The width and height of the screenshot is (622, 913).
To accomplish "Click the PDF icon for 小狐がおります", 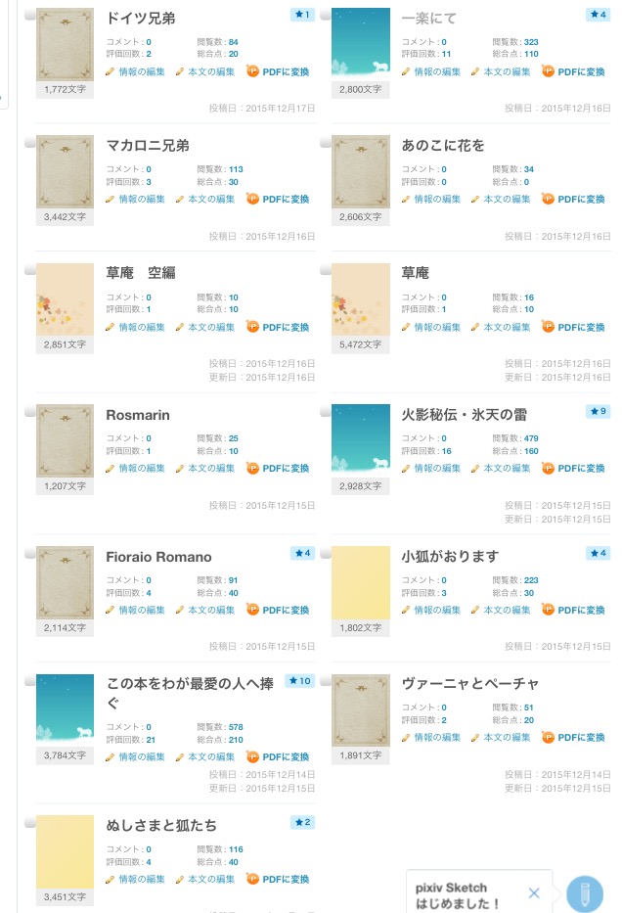I will pyautogui.click(x=548, y=611).
